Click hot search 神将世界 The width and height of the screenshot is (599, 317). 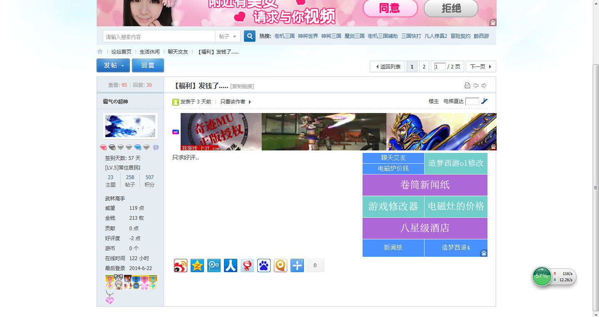point(308,36)
